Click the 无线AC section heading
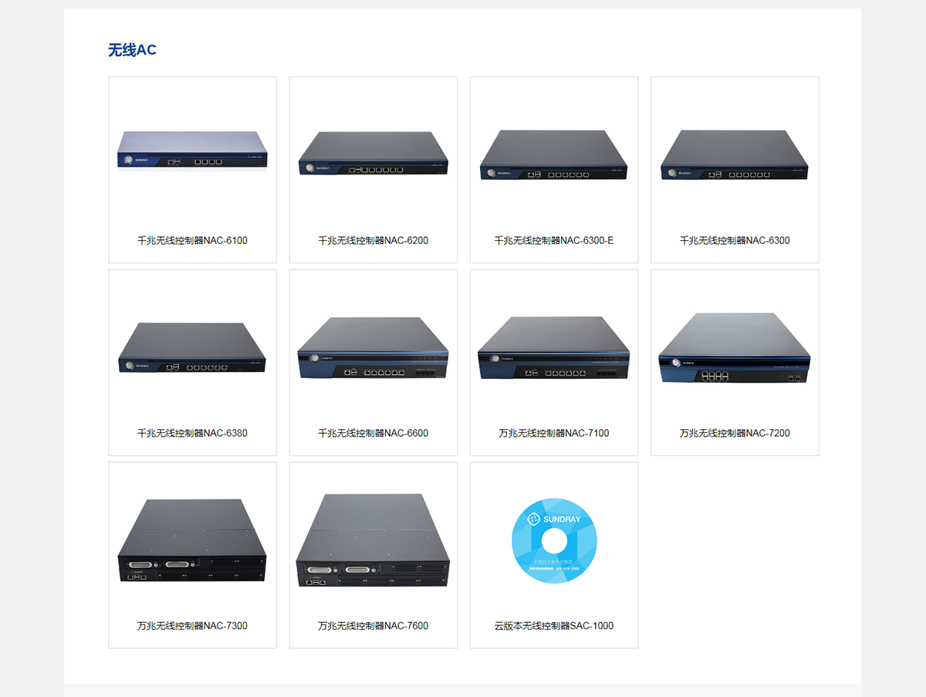Viewport: 926px width, 697px height. [132, 50]
